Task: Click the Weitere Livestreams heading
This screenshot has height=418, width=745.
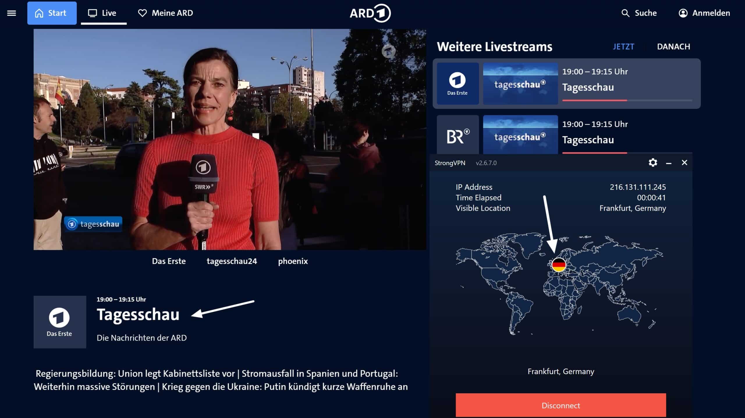Action: (494, 47)
